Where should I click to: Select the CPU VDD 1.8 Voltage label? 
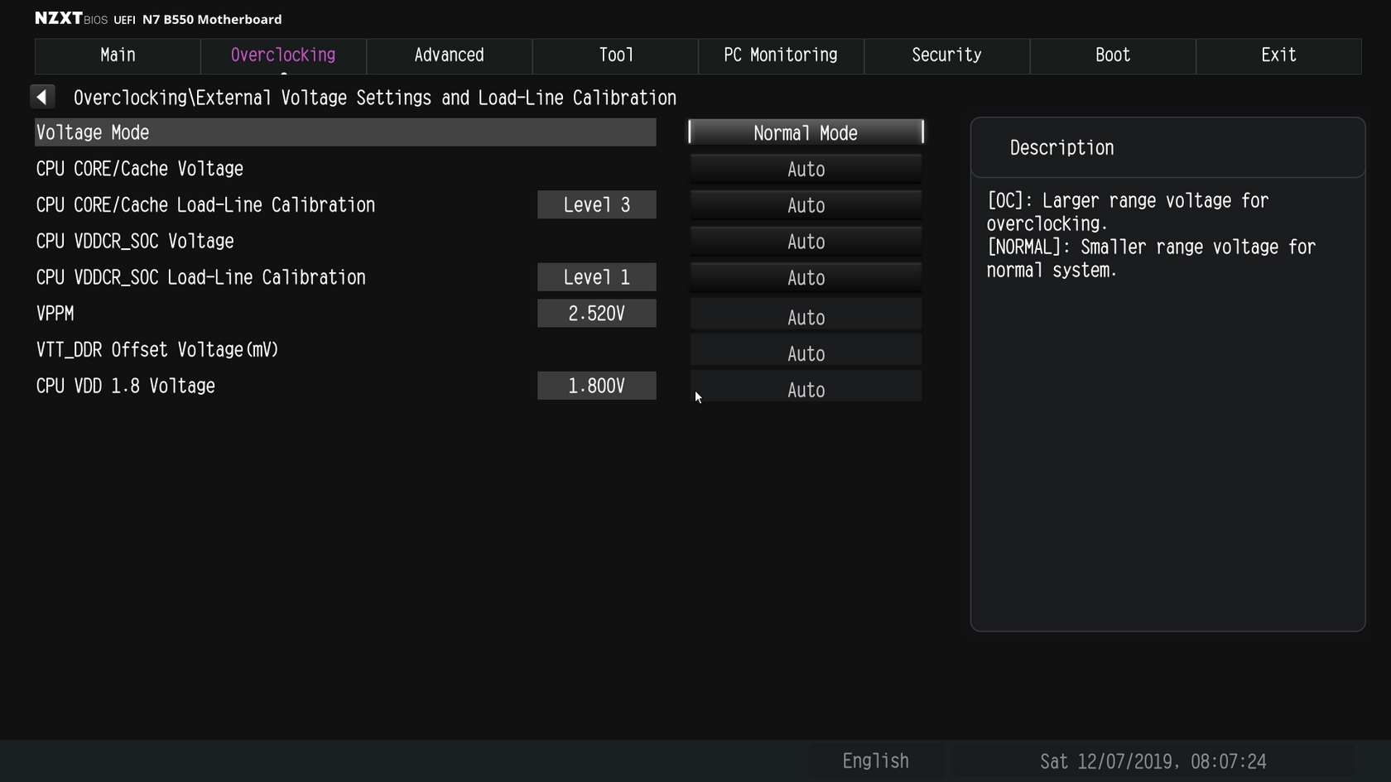[x=126, y=386]
